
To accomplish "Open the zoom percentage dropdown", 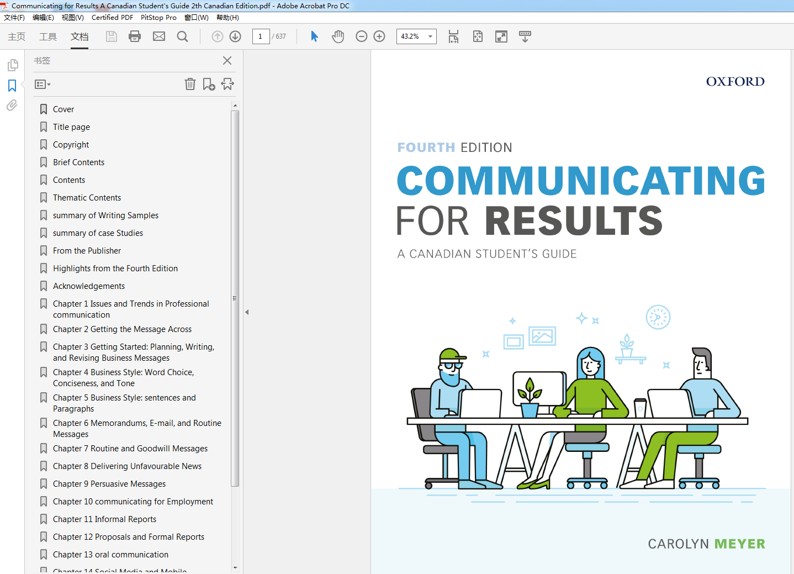I will [430, 36].
